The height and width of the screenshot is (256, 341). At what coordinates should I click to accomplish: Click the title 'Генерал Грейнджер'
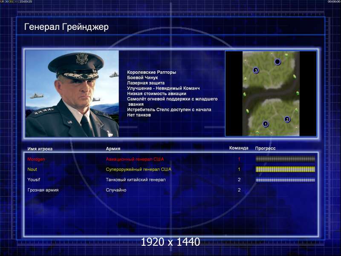[66, 27]
